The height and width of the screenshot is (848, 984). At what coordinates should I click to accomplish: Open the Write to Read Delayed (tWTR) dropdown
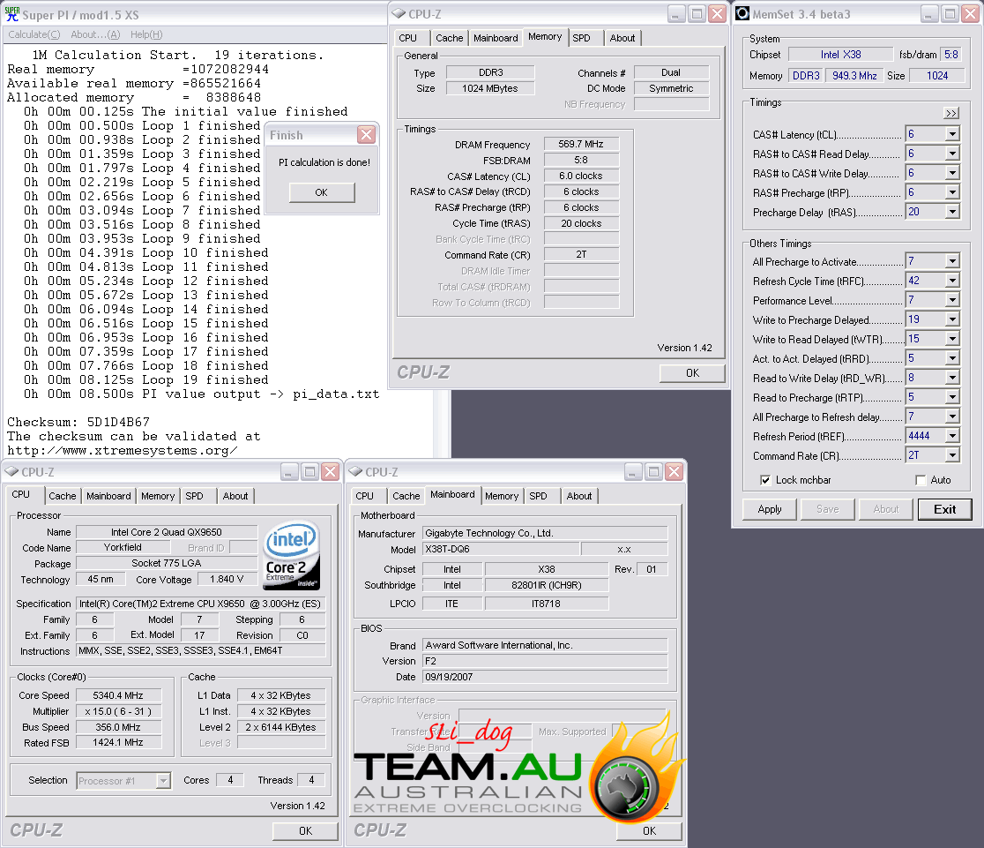(x=952, y=339)
